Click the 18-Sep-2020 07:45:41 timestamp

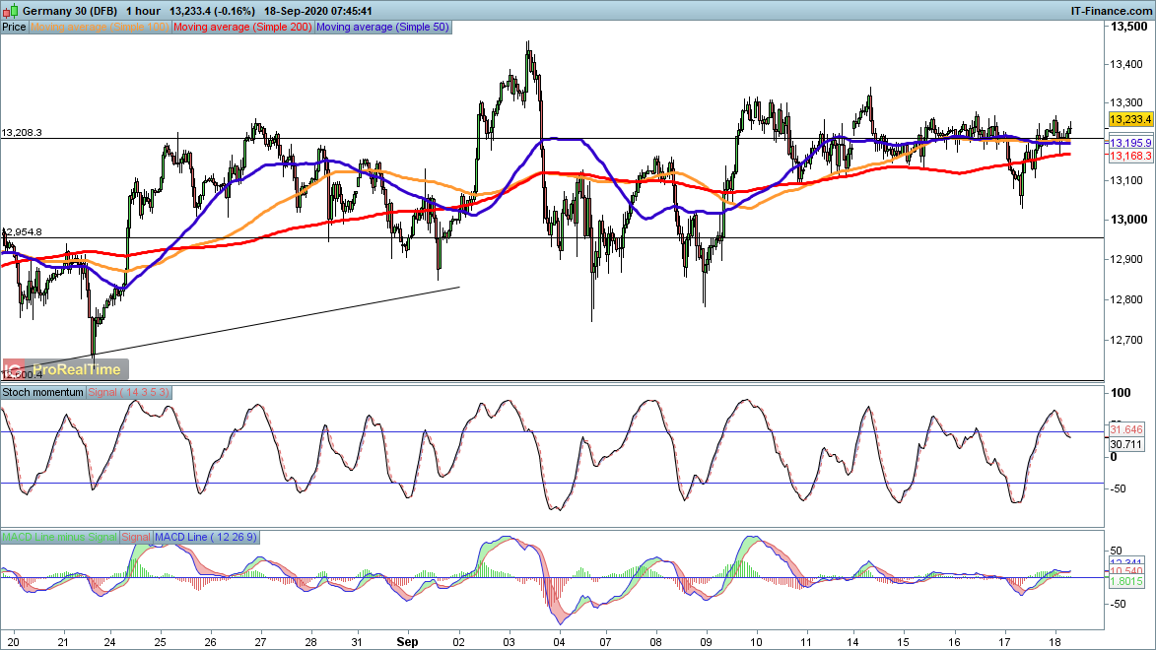[x=317, y=11]
